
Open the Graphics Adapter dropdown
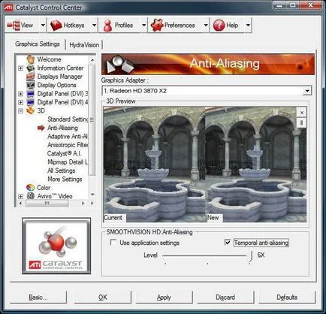(307, 91)
